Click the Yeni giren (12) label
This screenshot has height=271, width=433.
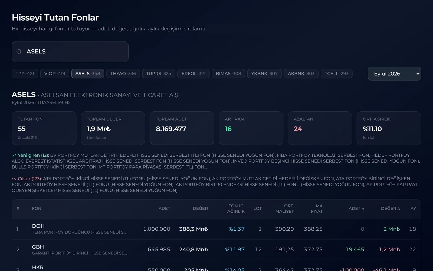coord(33,155)
